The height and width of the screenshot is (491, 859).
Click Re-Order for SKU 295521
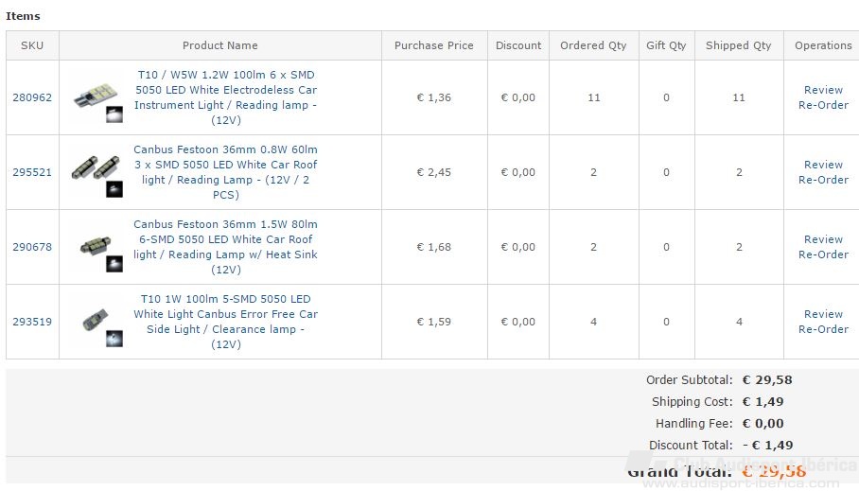click(823, 180)
